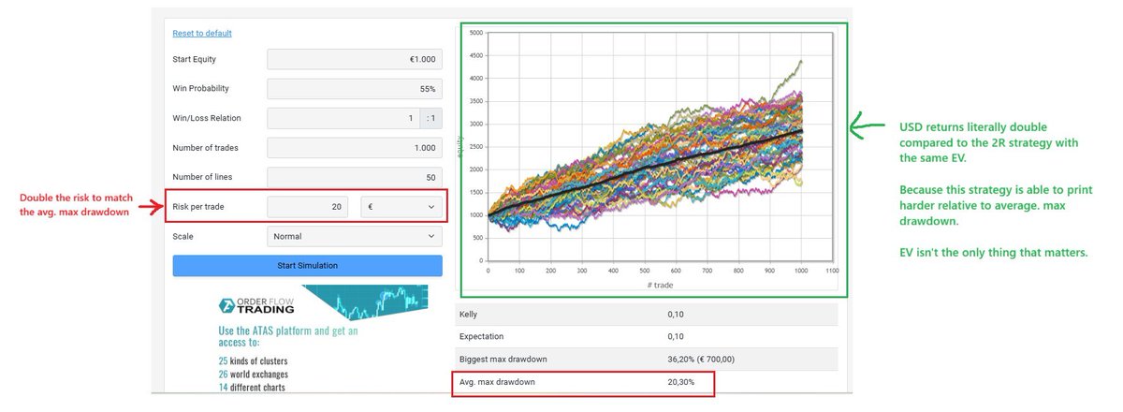Click the Win/Loss Relation ':1' second value
The width and height of the screenshot is (1123, 412).
tap(430, 118)
